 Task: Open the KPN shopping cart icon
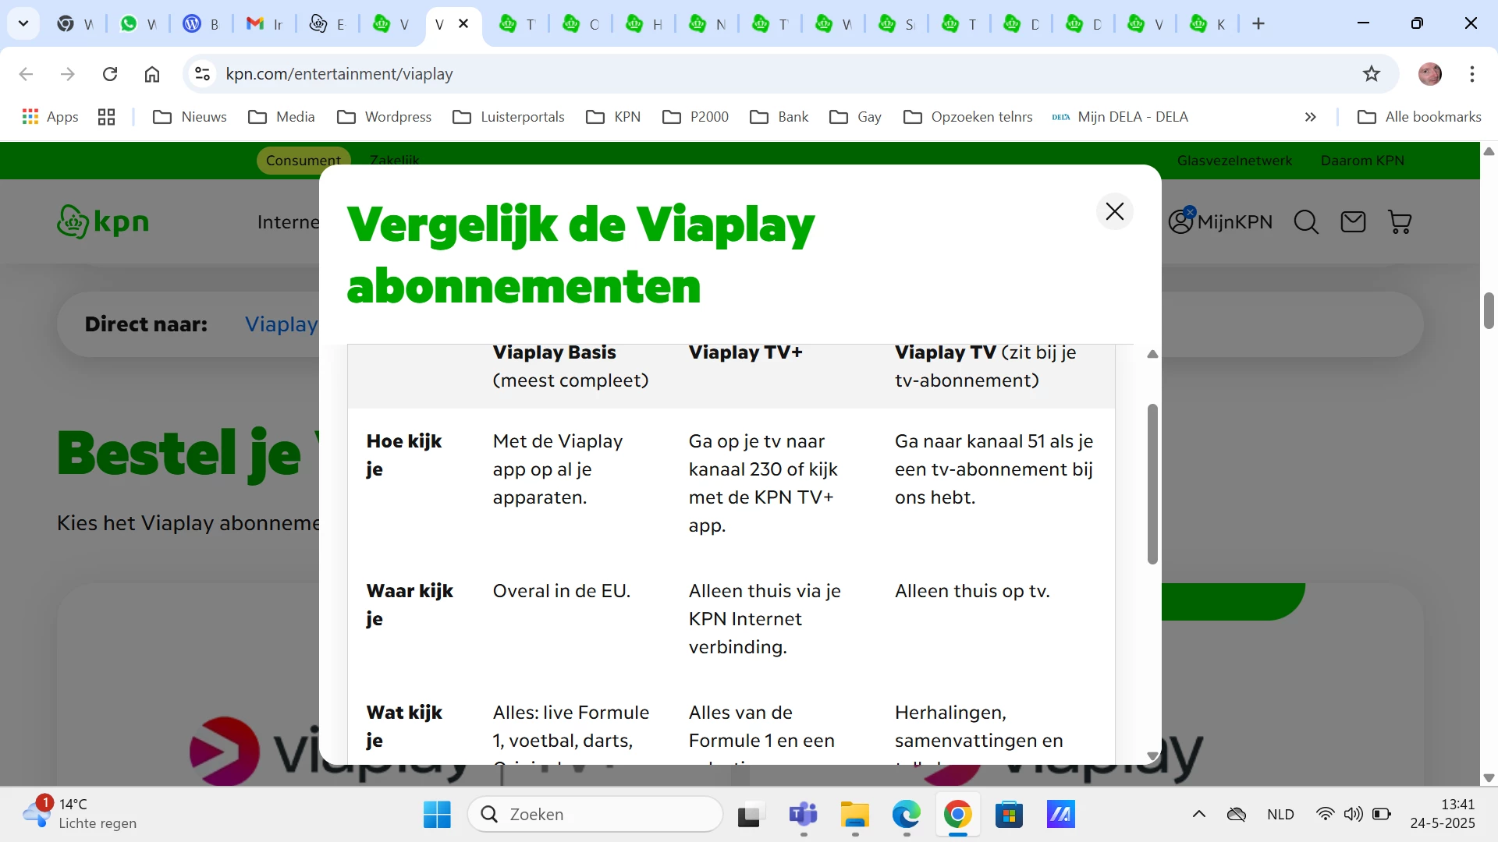point(1400,222)
